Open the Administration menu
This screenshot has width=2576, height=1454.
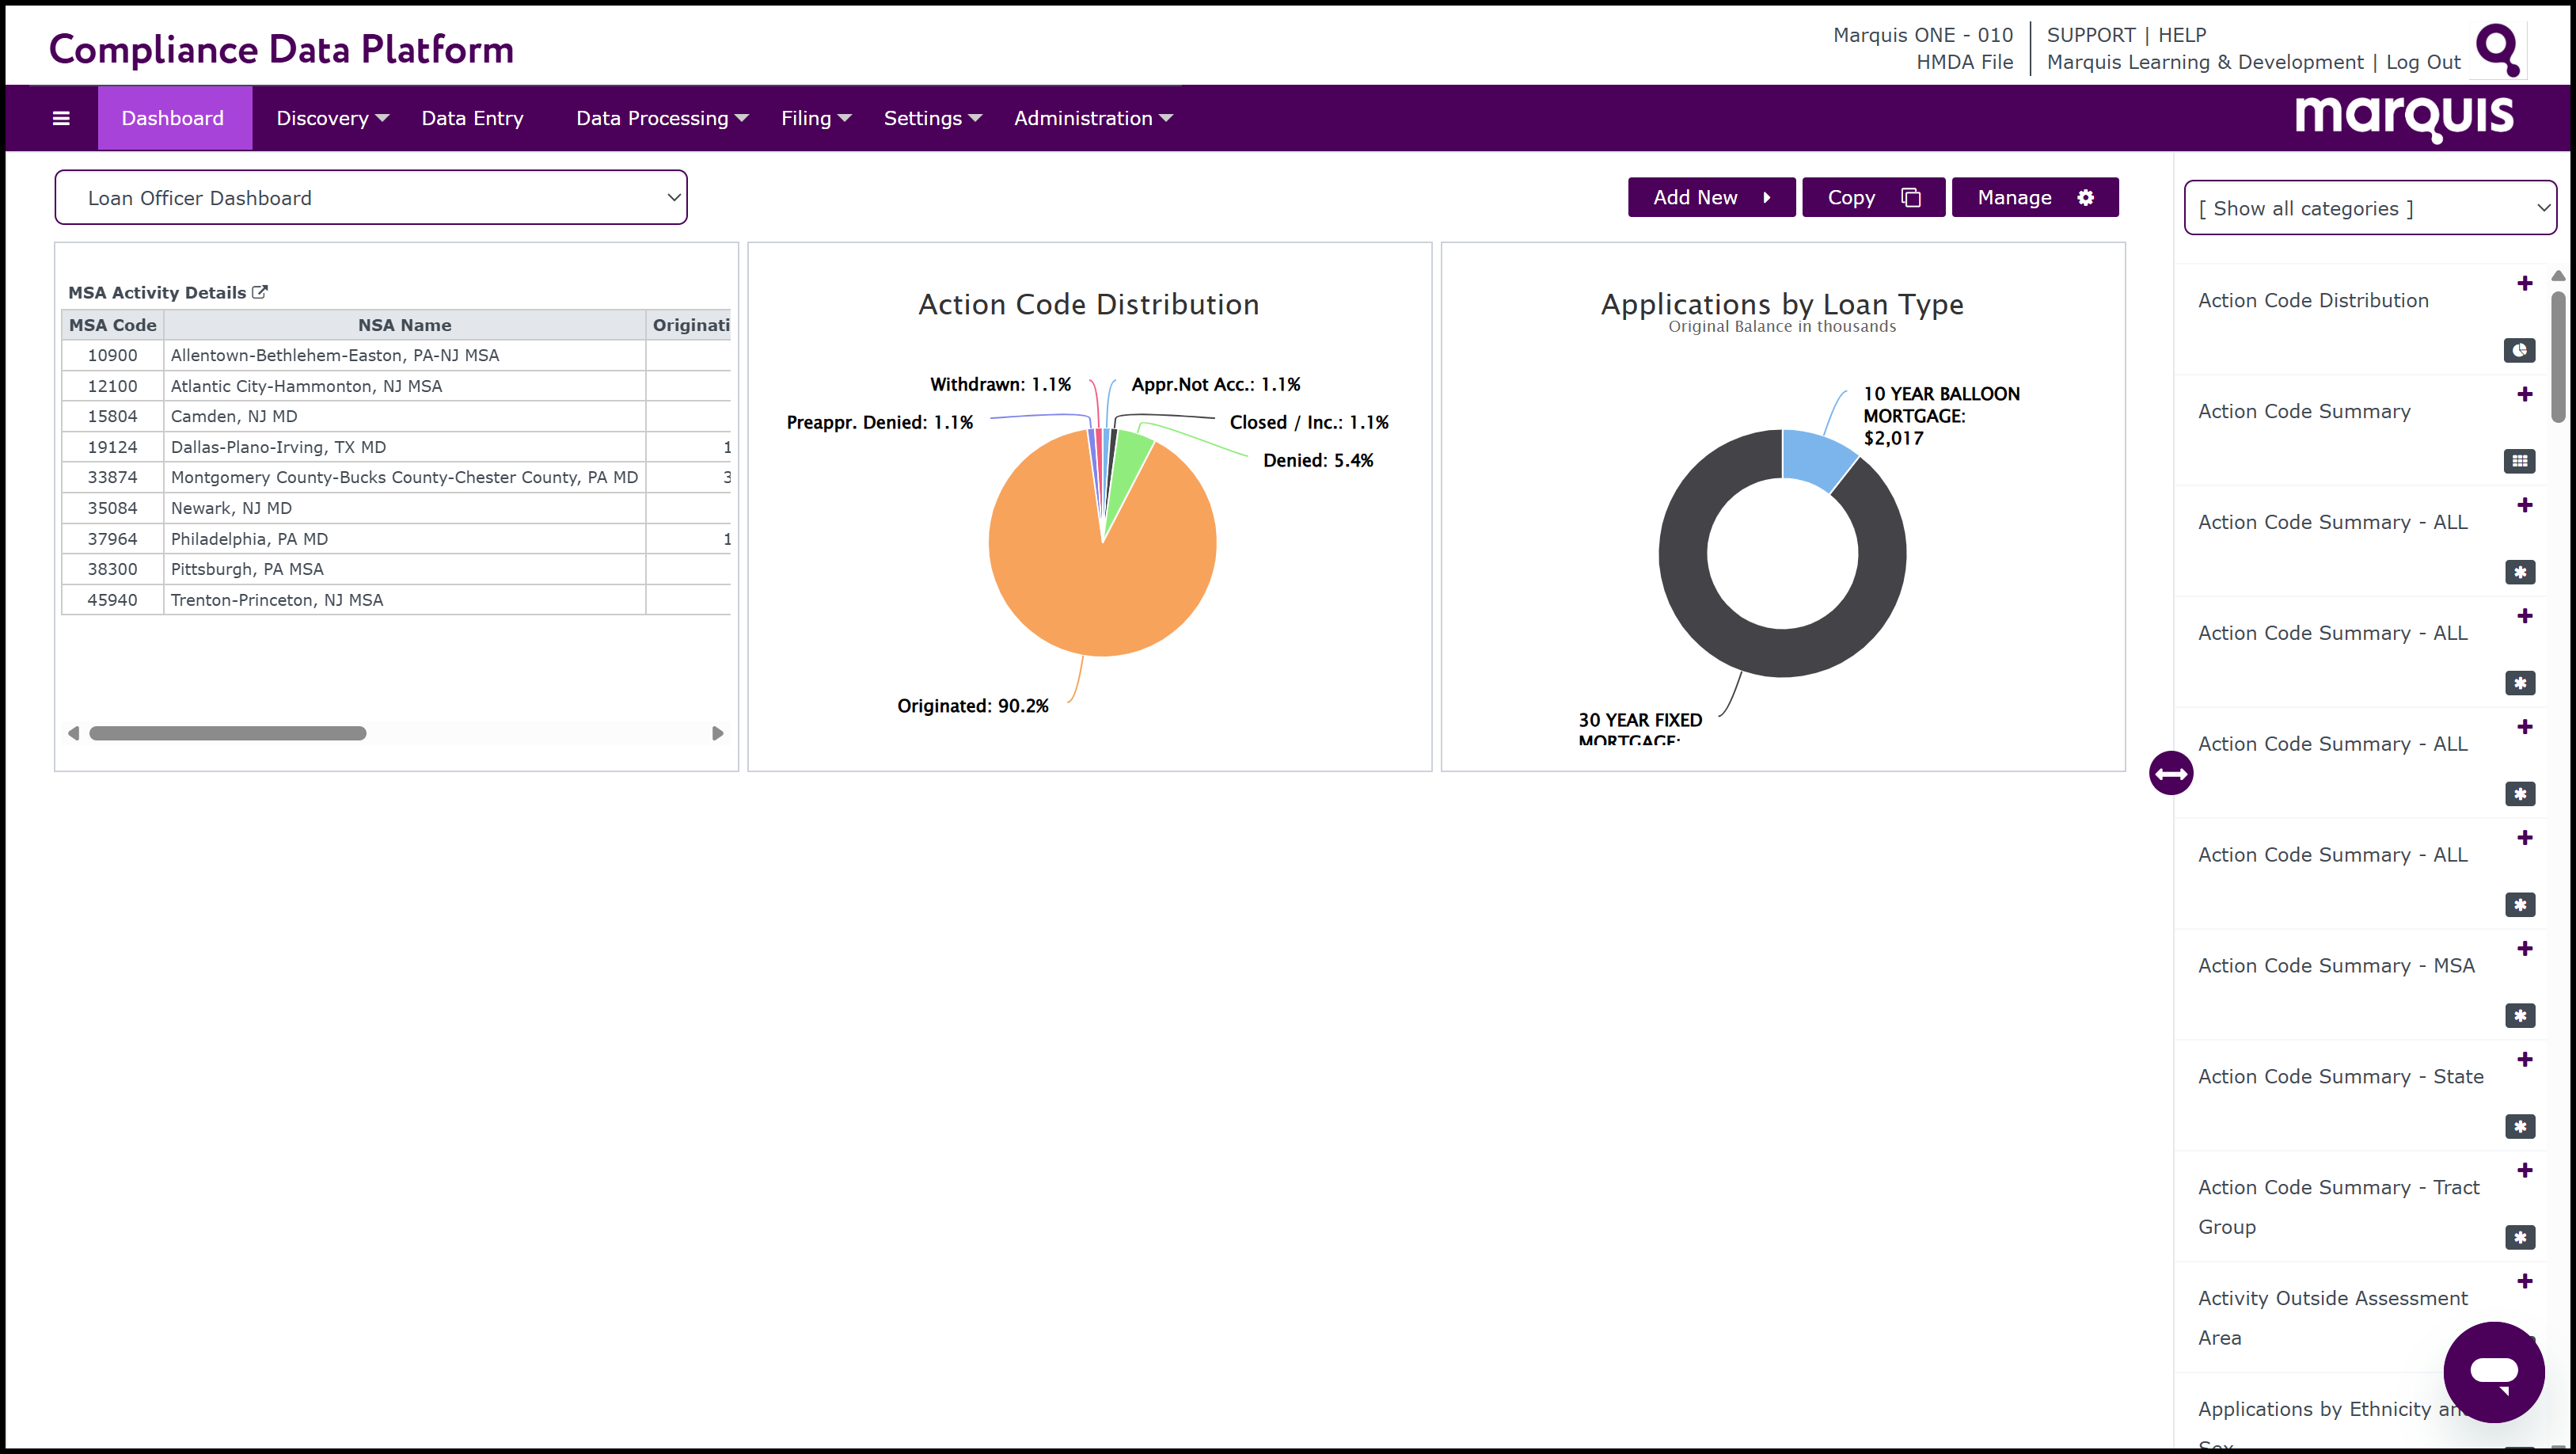click(1092, 118)
